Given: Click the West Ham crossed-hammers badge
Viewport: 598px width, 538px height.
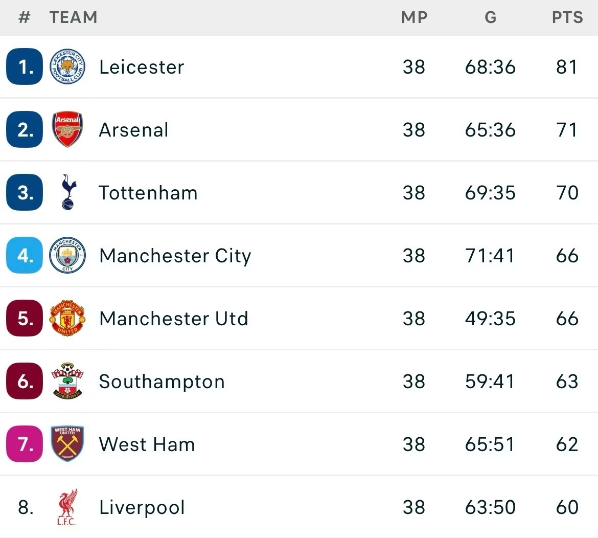Looking at the screenshot, I should click(x=67, y=444).
